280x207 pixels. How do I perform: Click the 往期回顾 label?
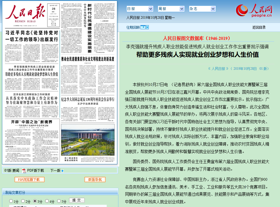coord(133,27)
